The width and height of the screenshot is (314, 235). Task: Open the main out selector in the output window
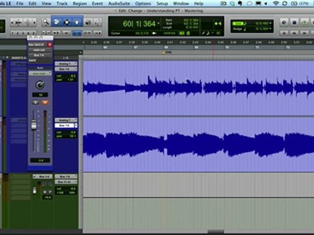click(40, 50)
